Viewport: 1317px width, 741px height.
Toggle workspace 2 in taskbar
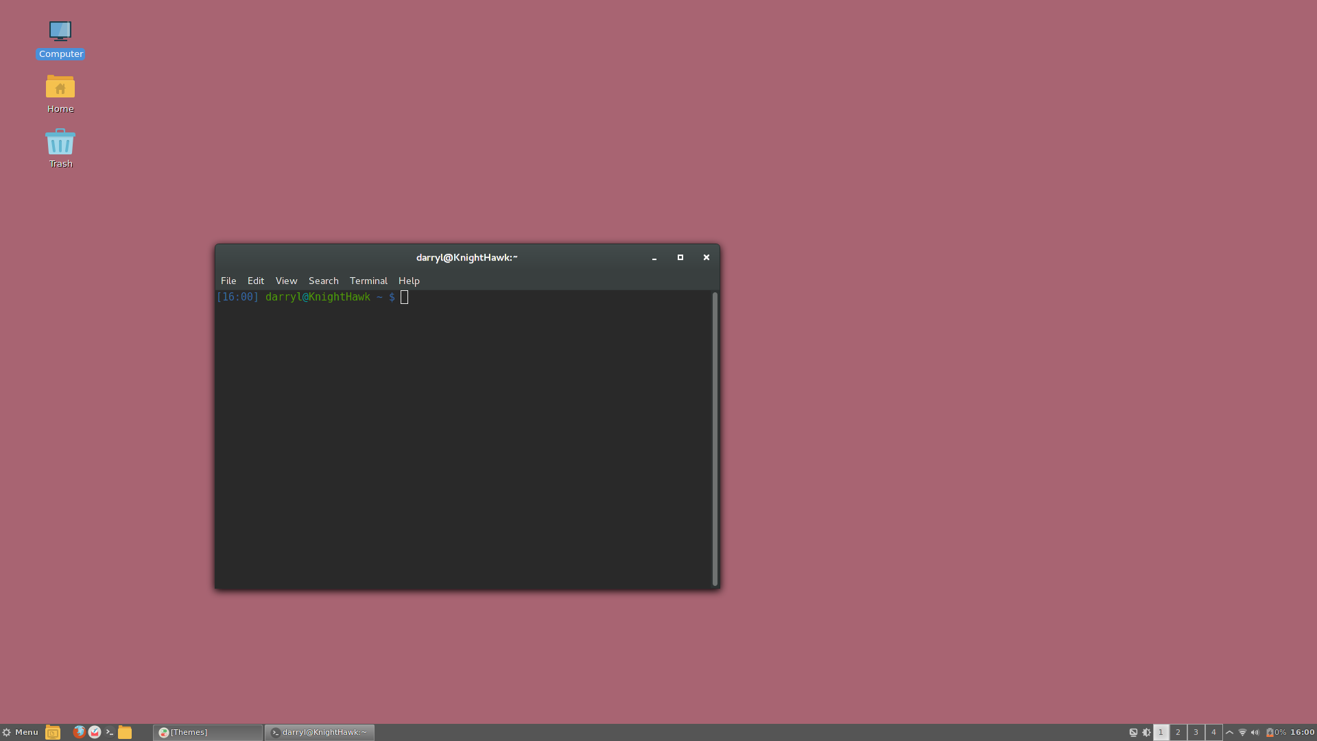pos(1178,732)
